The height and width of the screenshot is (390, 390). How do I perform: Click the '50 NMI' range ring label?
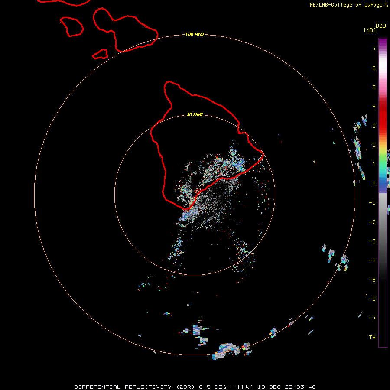tap(195, 114)
